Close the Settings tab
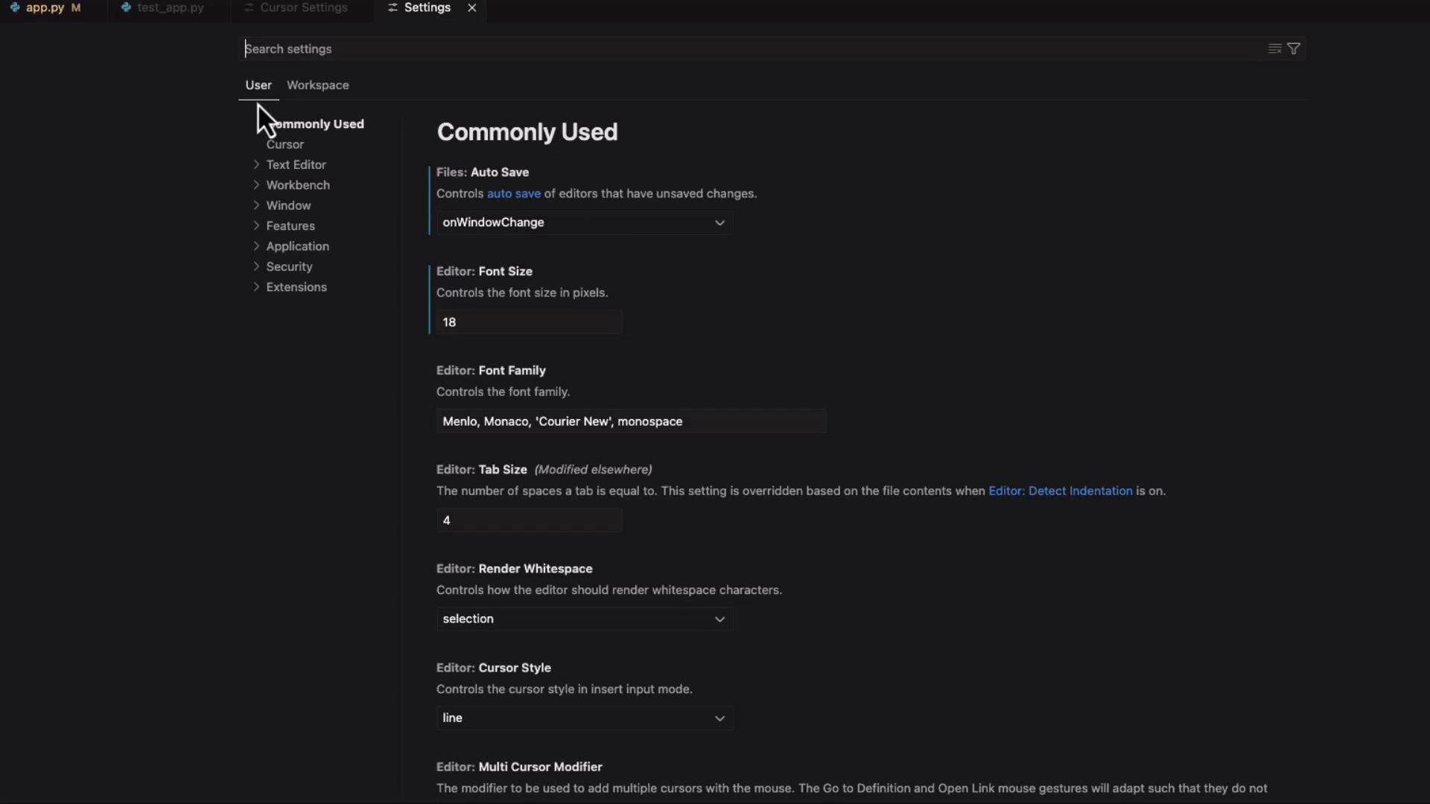 click(x=472, y=7)
